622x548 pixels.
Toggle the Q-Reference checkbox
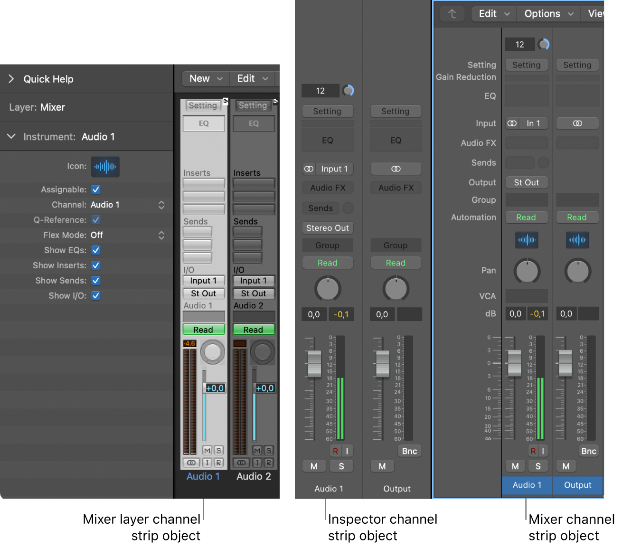pyautogui.click(x=95, y=220)
